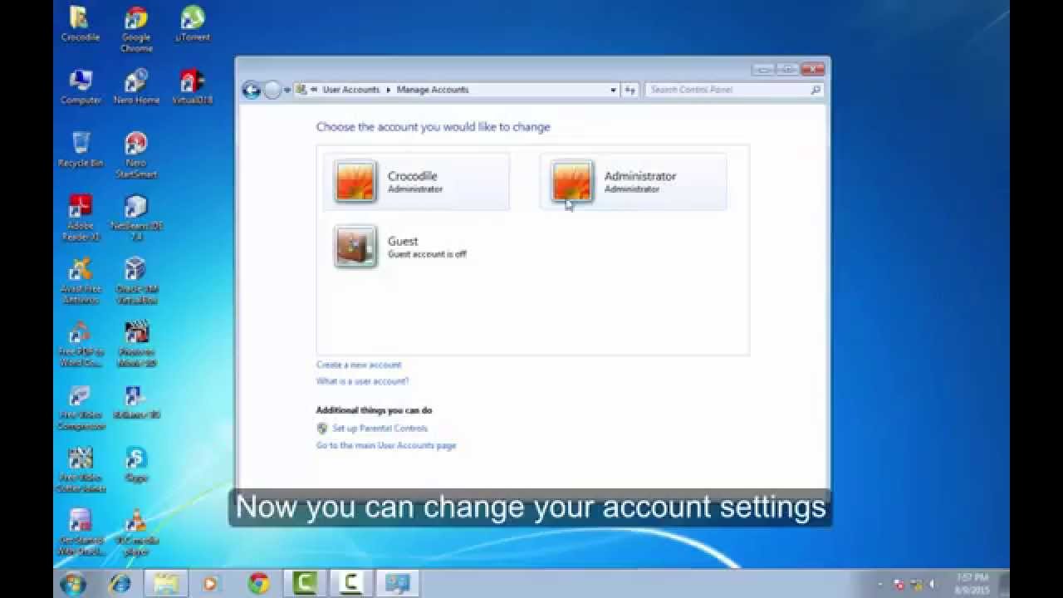Click the search magnifier in Search Control Panel
The height and width of the screenshot is (598, 1063).
coord(816,90)
